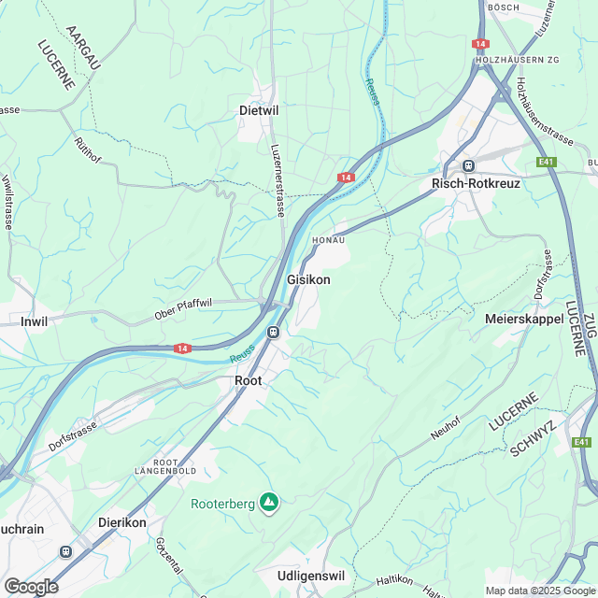Click the Dierikon town name
The image size is (598, 598).
pyautogui.click(x=122, y=522)
